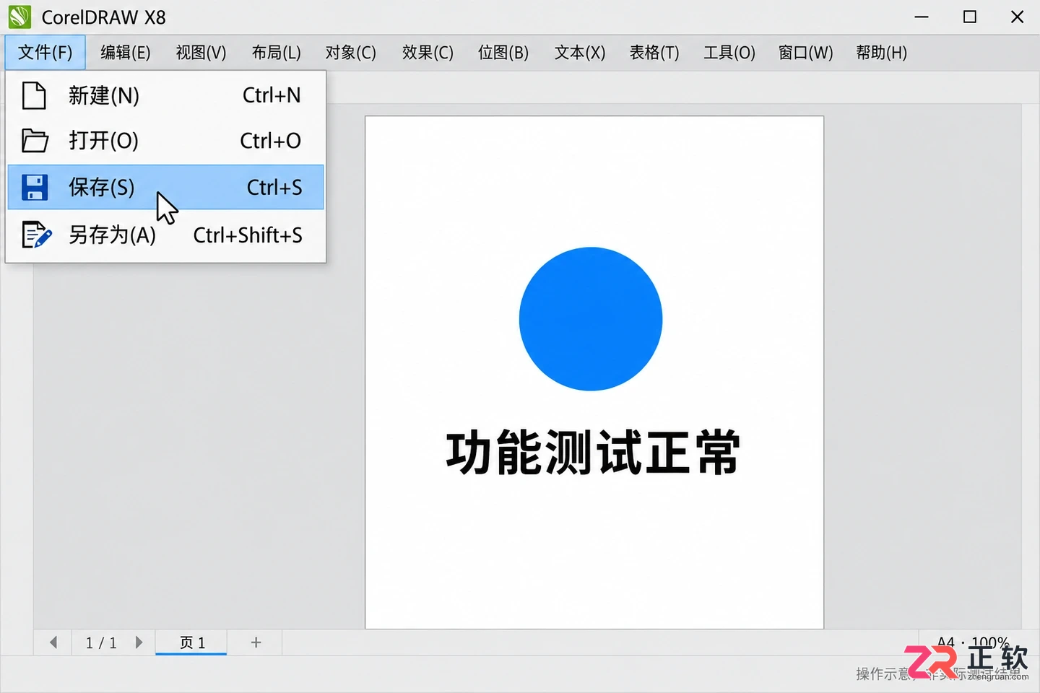Choose 打开(O) from the file menu
This screenshot has width=1040, height=693.
pos(165,140)
